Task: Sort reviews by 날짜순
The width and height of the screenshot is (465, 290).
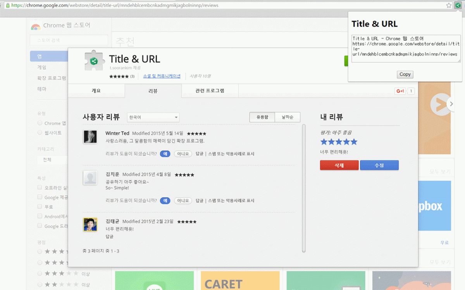Action: pos(287,117)
